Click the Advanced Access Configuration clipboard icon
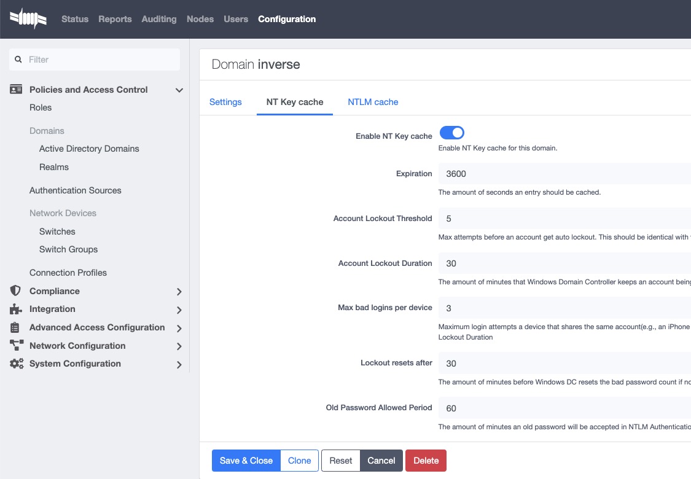691x479 pixels. (16, 327)
